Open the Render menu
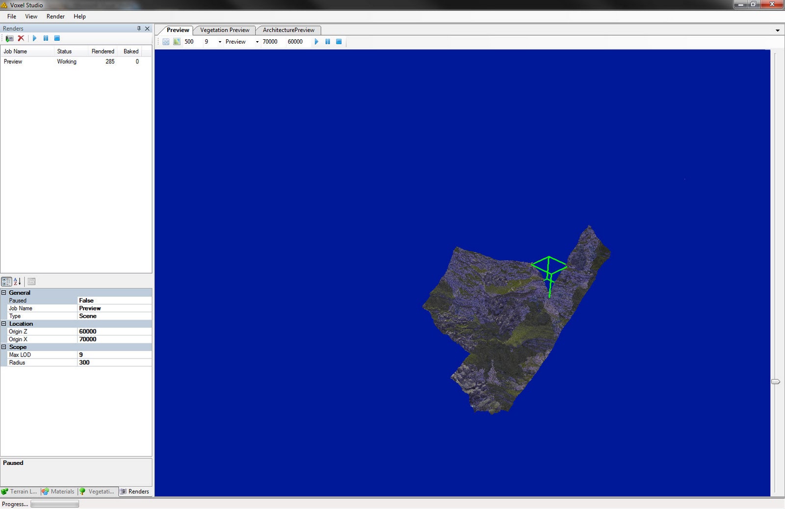The width and height of the screenshot is (785, 509). click(55, 16)
